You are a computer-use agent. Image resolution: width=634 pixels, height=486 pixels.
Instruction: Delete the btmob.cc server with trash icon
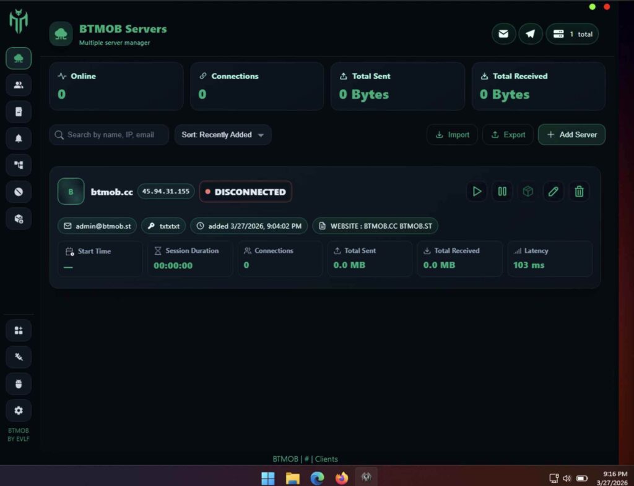pyautogui.click(x=579, y=191)
